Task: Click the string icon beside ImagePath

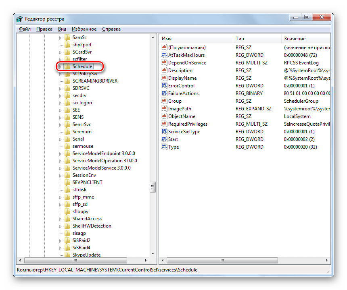Action: [164, 109]
